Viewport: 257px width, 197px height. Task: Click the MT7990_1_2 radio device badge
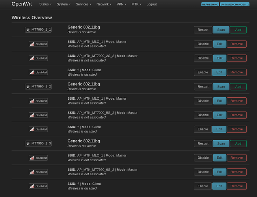pos(38,86)
